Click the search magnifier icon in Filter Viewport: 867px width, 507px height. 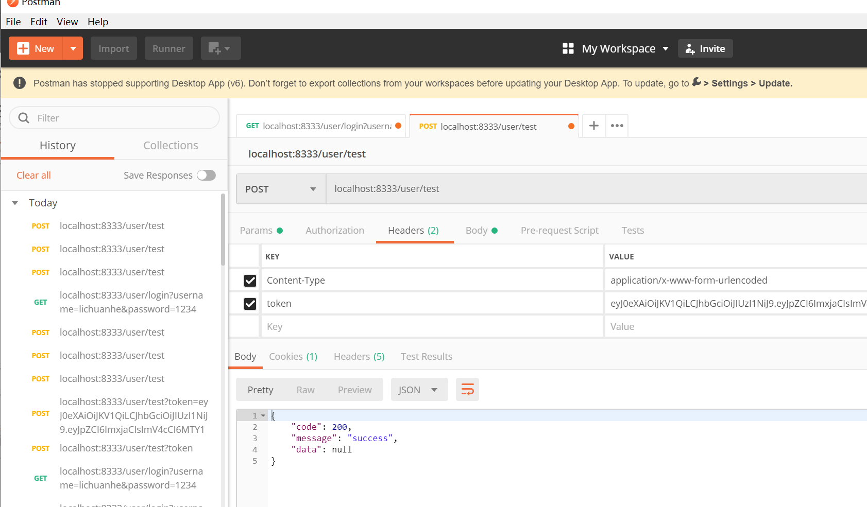(24, 118)
